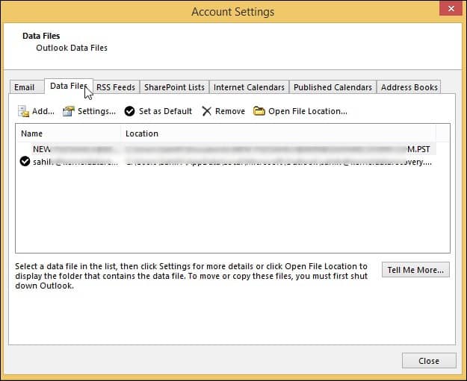Viewport: 467px width, 381px height.
Task: Click the Settings toolbar icon
Action: point(69,111)
